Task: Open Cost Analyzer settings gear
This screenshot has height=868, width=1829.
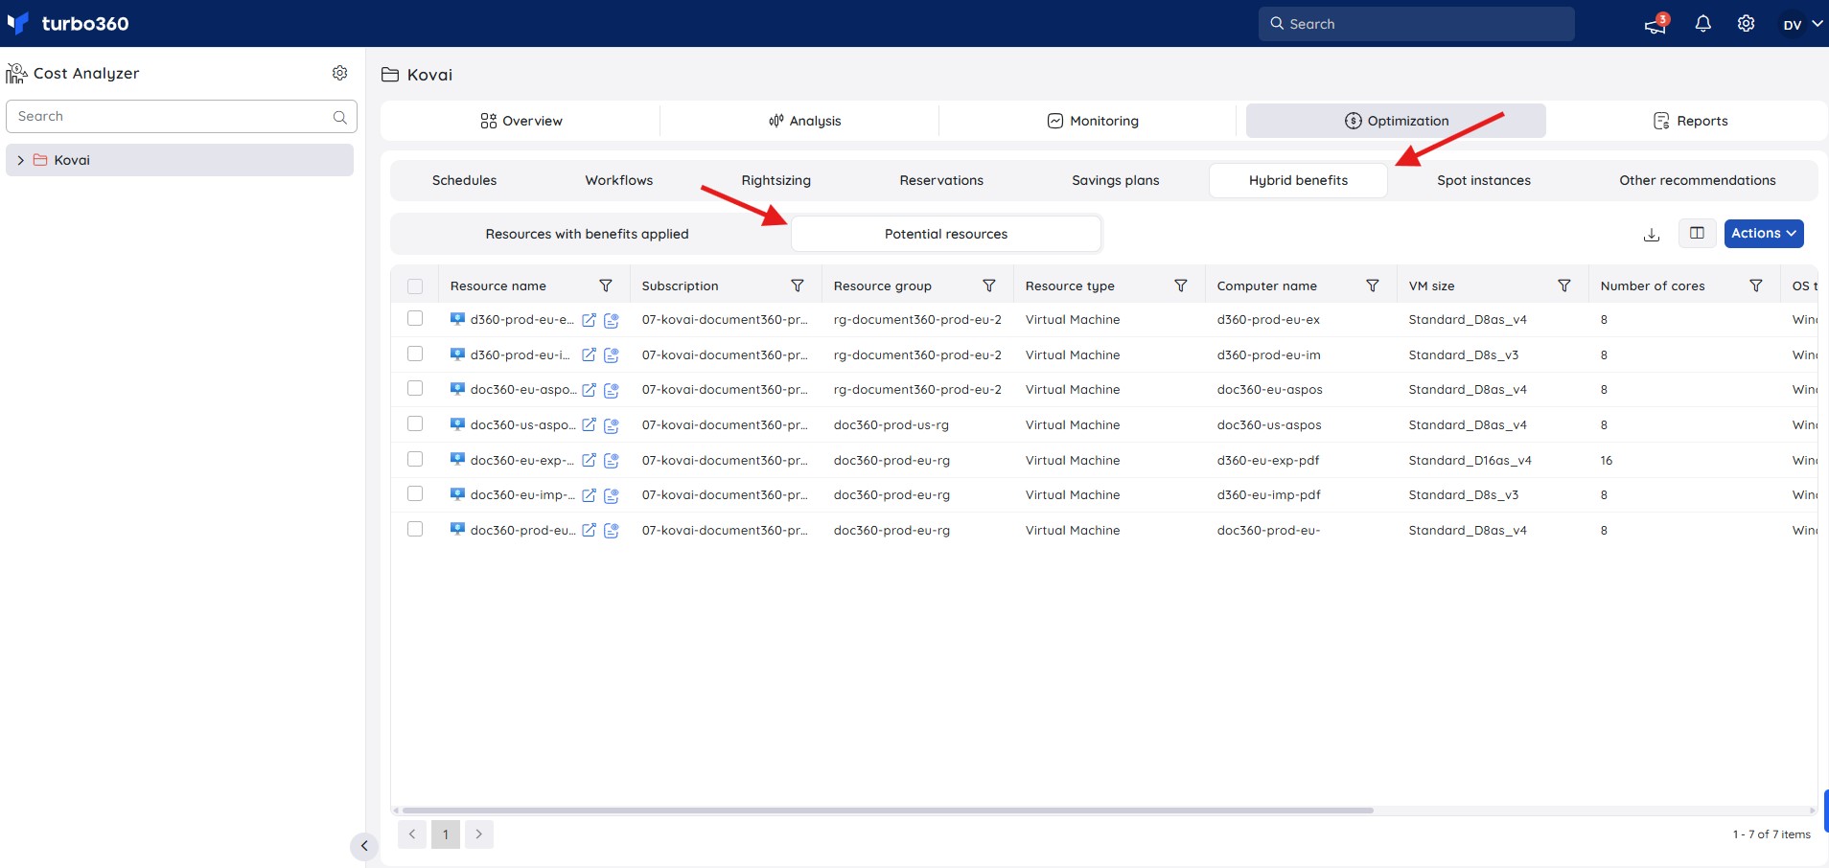Action: [x=339, y=73]
